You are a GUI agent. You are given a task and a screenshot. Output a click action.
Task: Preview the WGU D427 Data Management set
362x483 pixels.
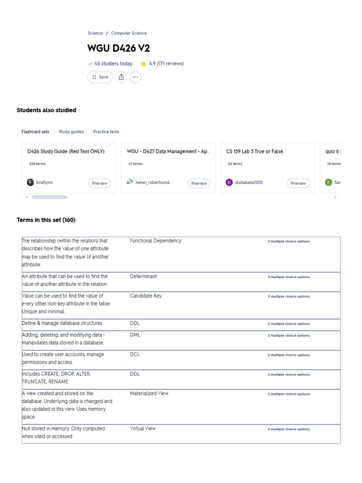[199, 183]
